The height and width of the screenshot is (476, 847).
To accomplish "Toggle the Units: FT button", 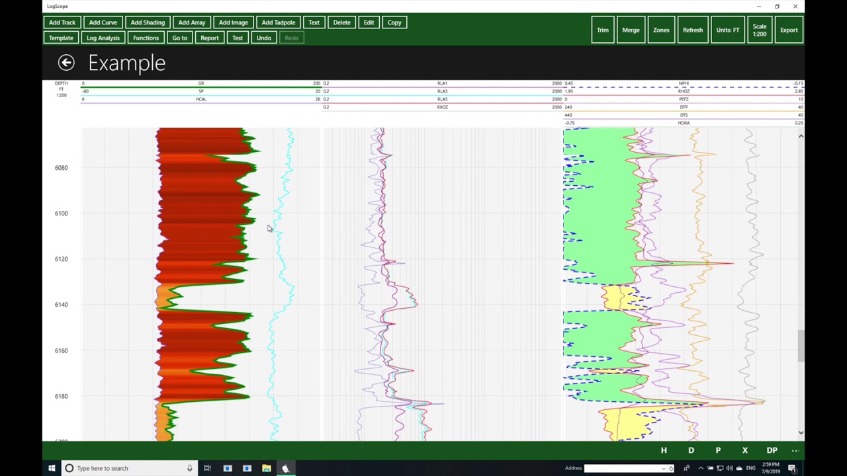I will 728,30.
